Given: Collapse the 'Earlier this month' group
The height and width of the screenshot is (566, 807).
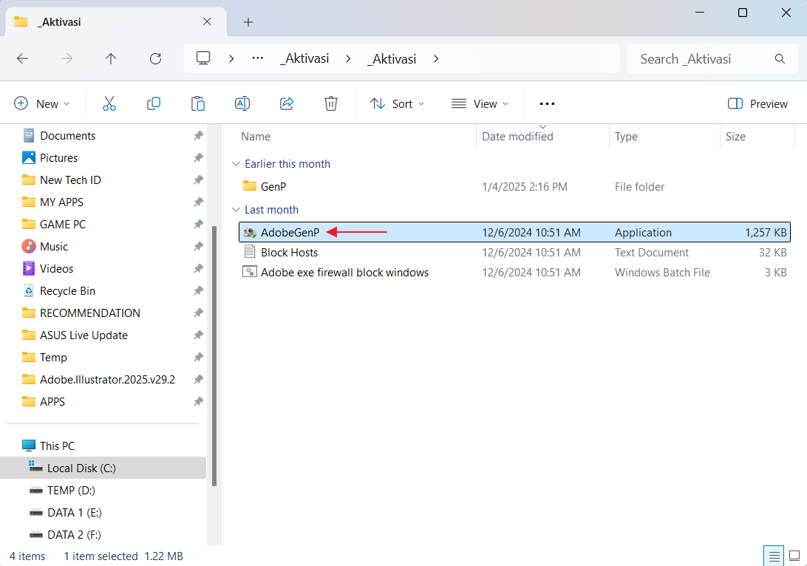Looking at the screenshot, I should coord(236,164).
